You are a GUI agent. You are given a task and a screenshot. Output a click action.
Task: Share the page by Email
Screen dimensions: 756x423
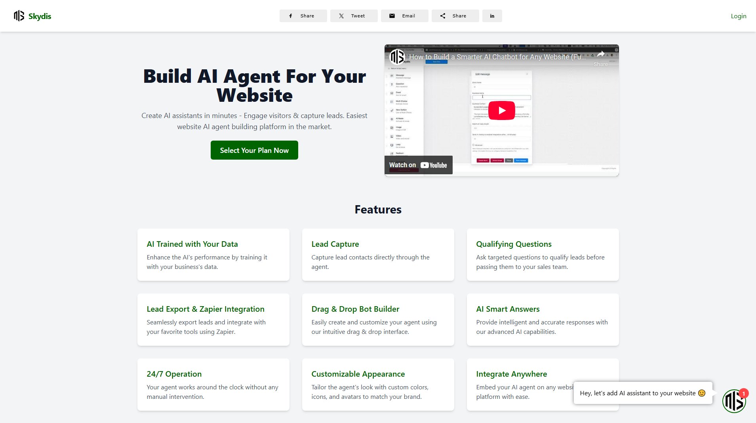coord(404,16)
